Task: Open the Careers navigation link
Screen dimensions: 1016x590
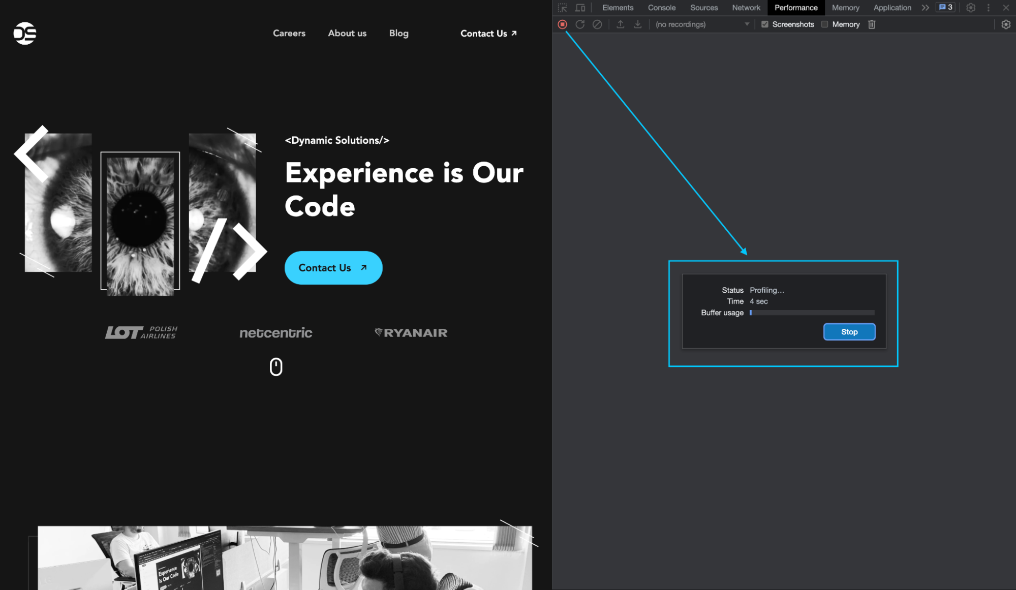Action: (289, 33)
